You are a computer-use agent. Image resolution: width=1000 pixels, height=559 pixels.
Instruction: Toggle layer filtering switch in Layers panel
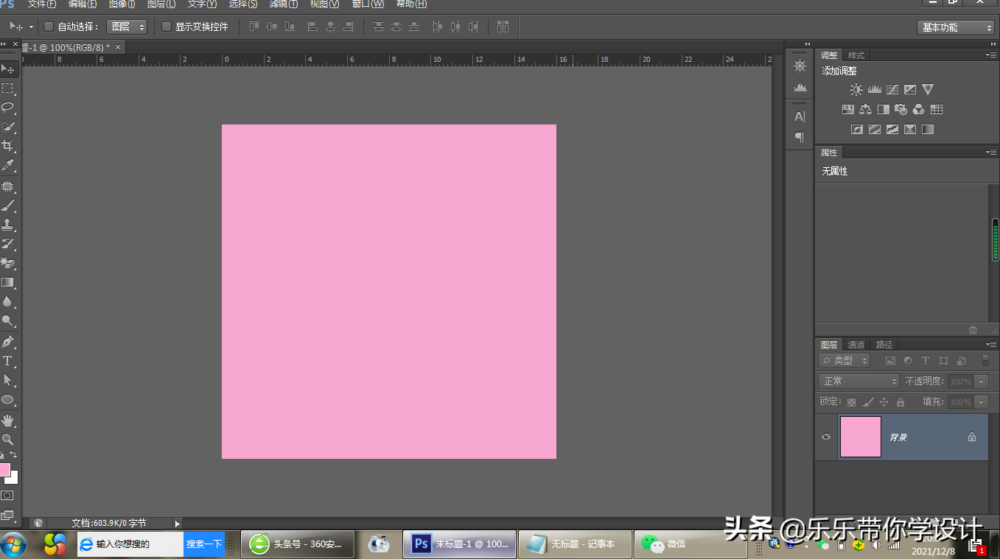[985, 361]
